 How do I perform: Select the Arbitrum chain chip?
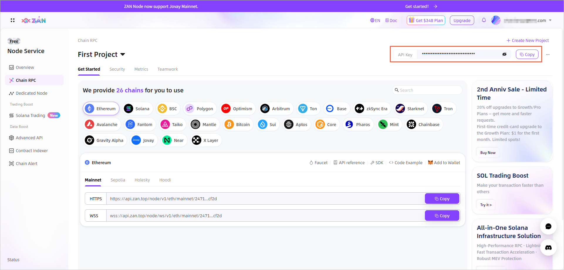pos(276,109)
